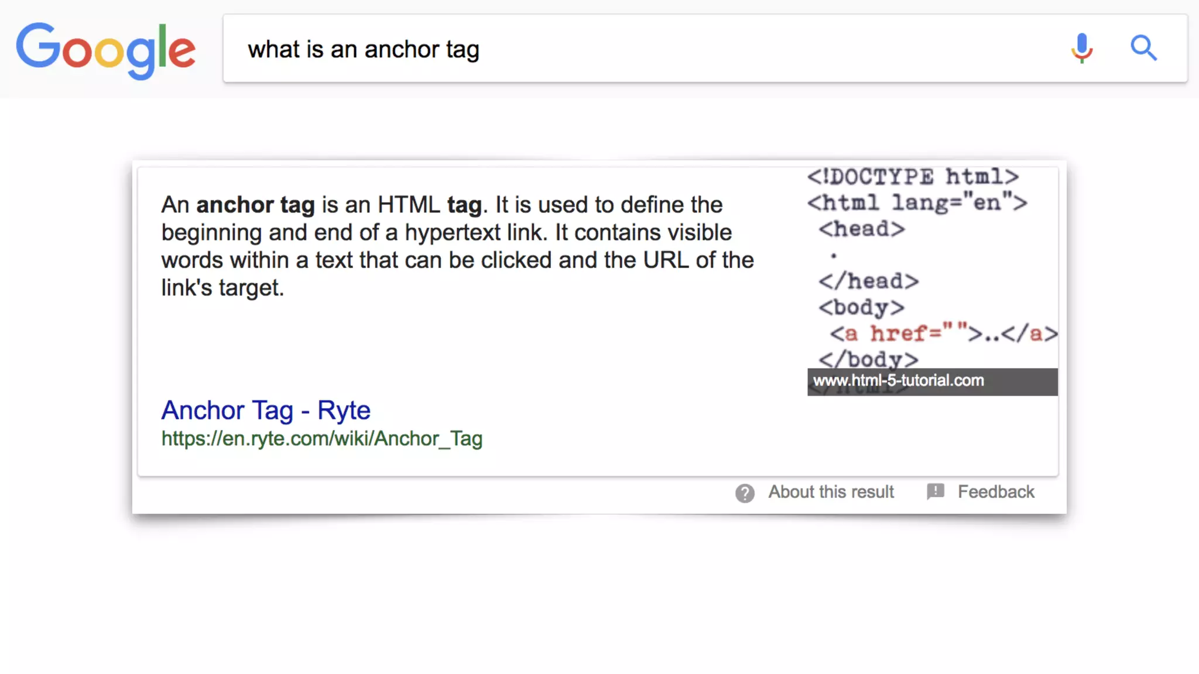
Task: Click the 'About this result' link
Action: click(831, 492)
